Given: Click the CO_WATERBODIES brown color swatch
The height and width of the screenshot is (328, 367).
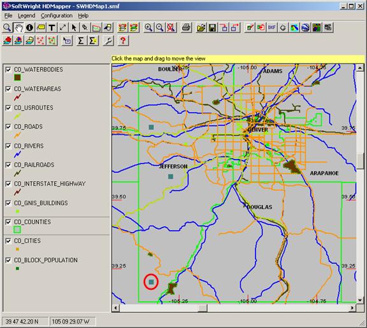Looking at the screenshot, I should point(17,78).
